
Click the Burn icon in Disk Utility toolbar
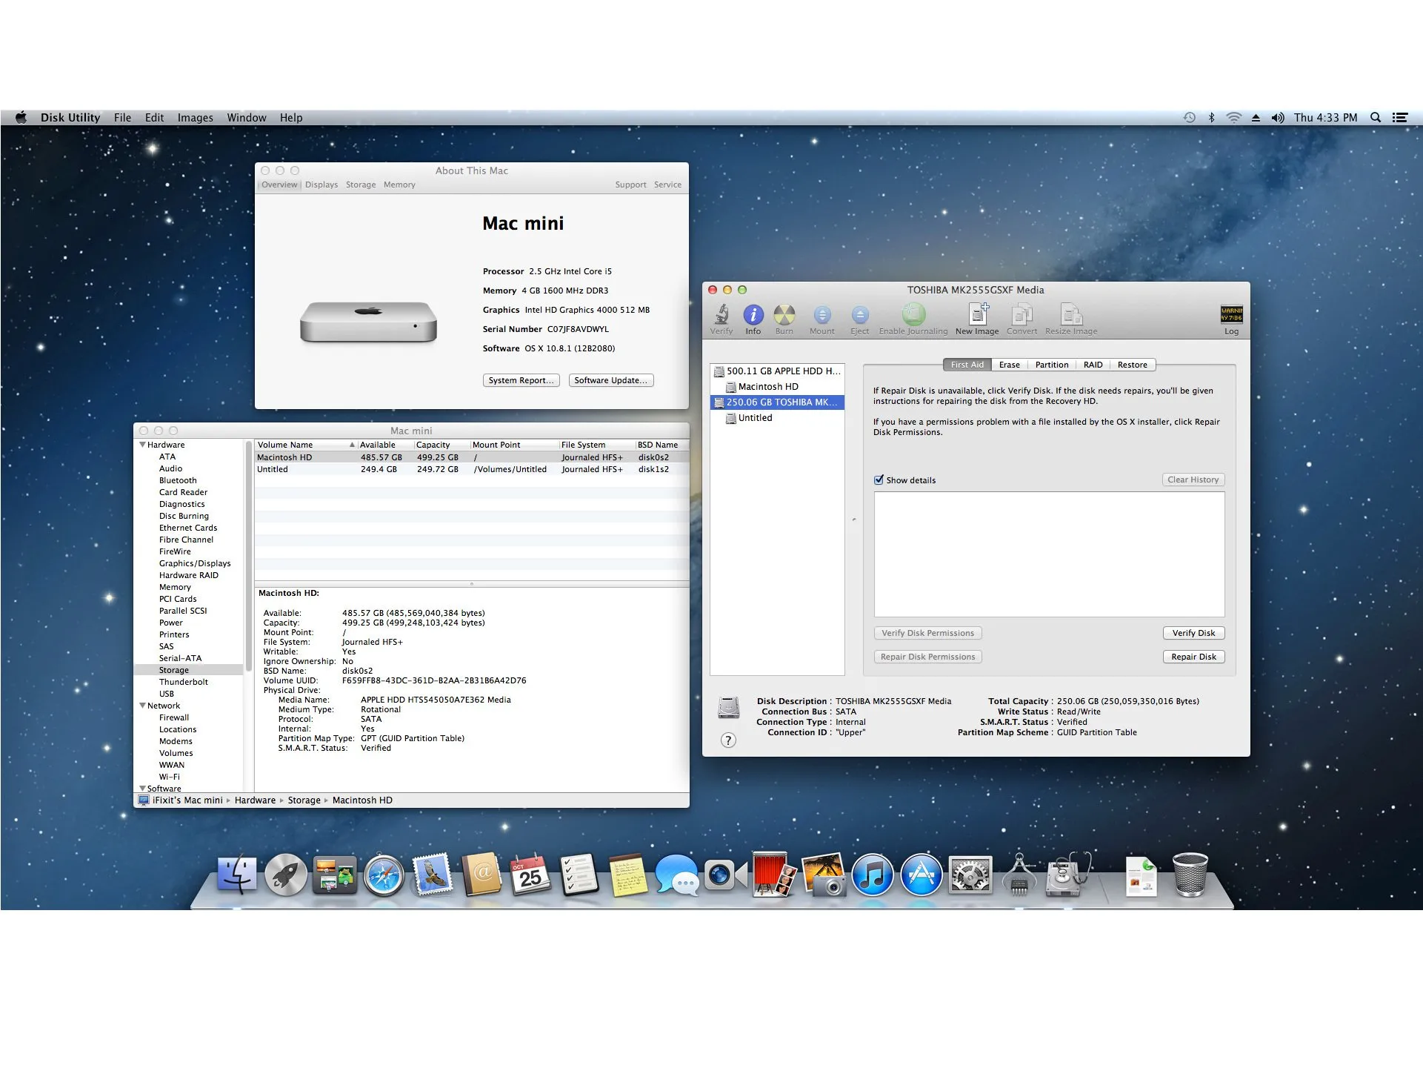pos(785,316)
